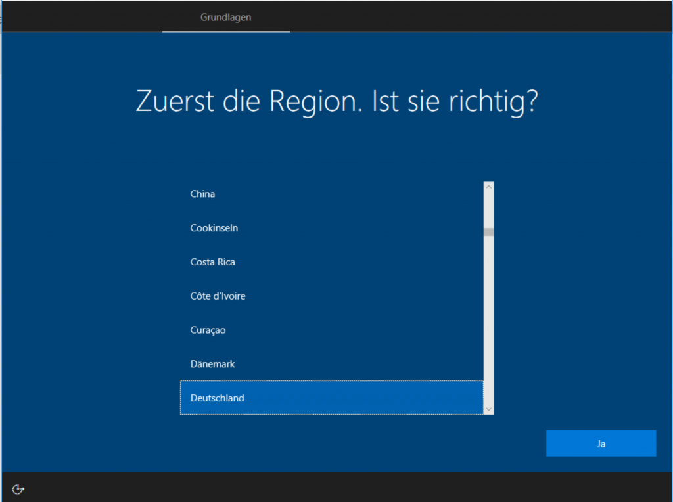Select the highlighted Deutschland entry

pyautogui.click(x=331, y=398)
